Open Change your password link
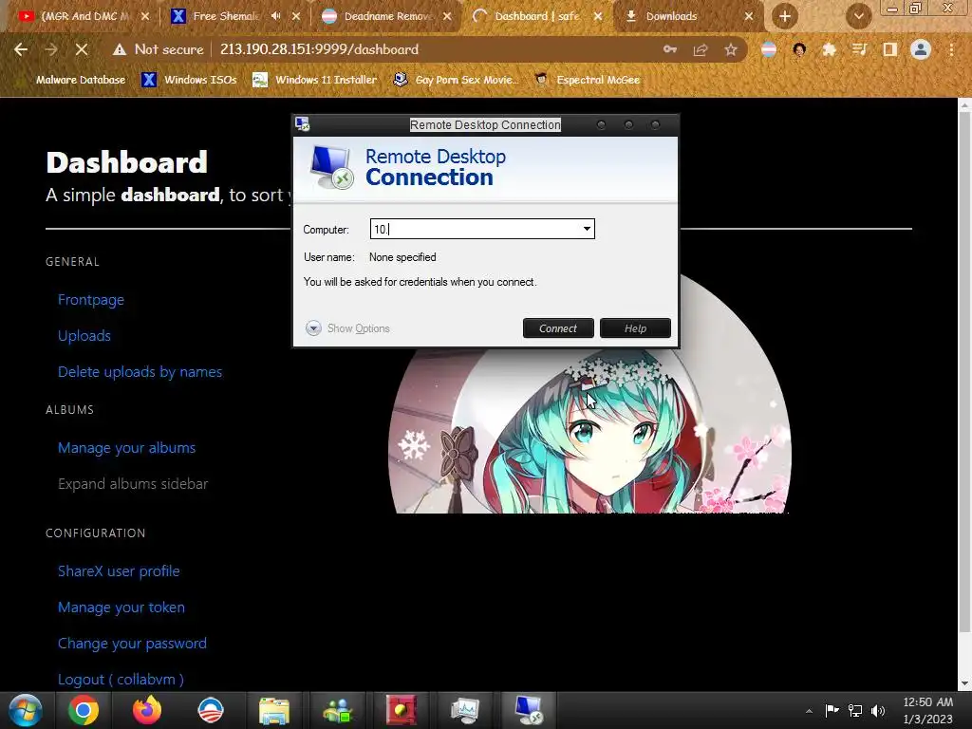 click(x=132, y=644)
